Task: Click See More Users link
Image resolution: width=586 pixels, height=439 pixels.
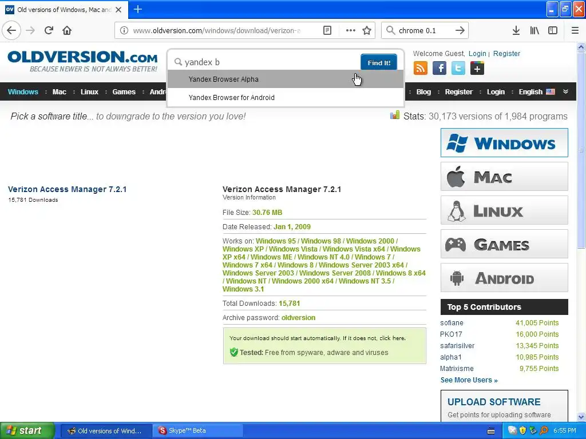Action: tap(469, 380)
